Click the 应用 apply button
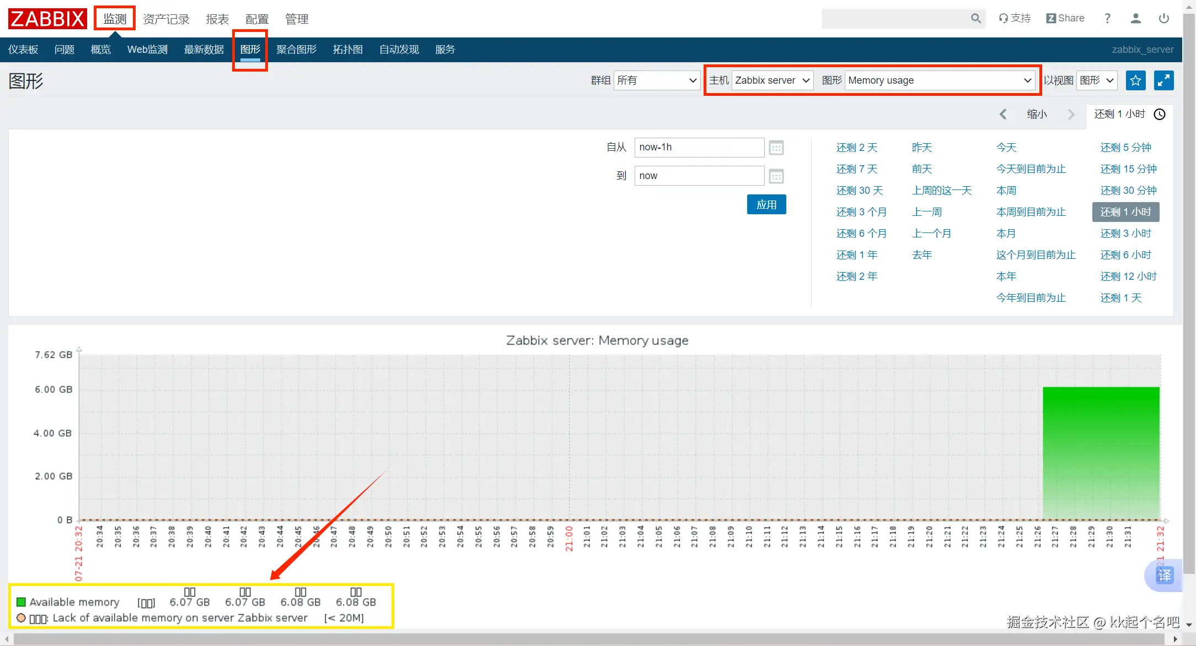 [x=766, y=205]
